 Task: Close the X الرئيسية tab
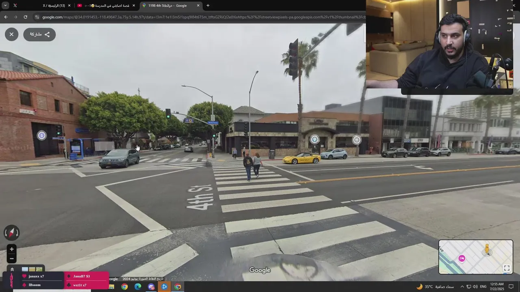pos(69,6)
